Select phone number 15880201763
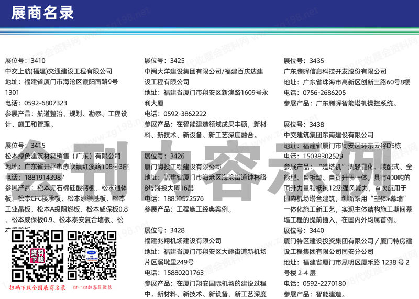Viewport: 419px width, 299px height. [184, 273]
